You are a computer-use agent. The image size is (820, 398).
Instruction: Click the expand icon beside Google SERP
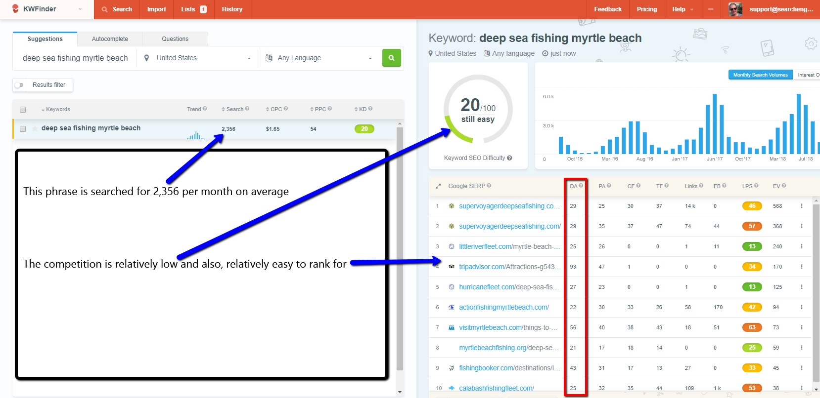pyautogui.click(x=438, y=186)
